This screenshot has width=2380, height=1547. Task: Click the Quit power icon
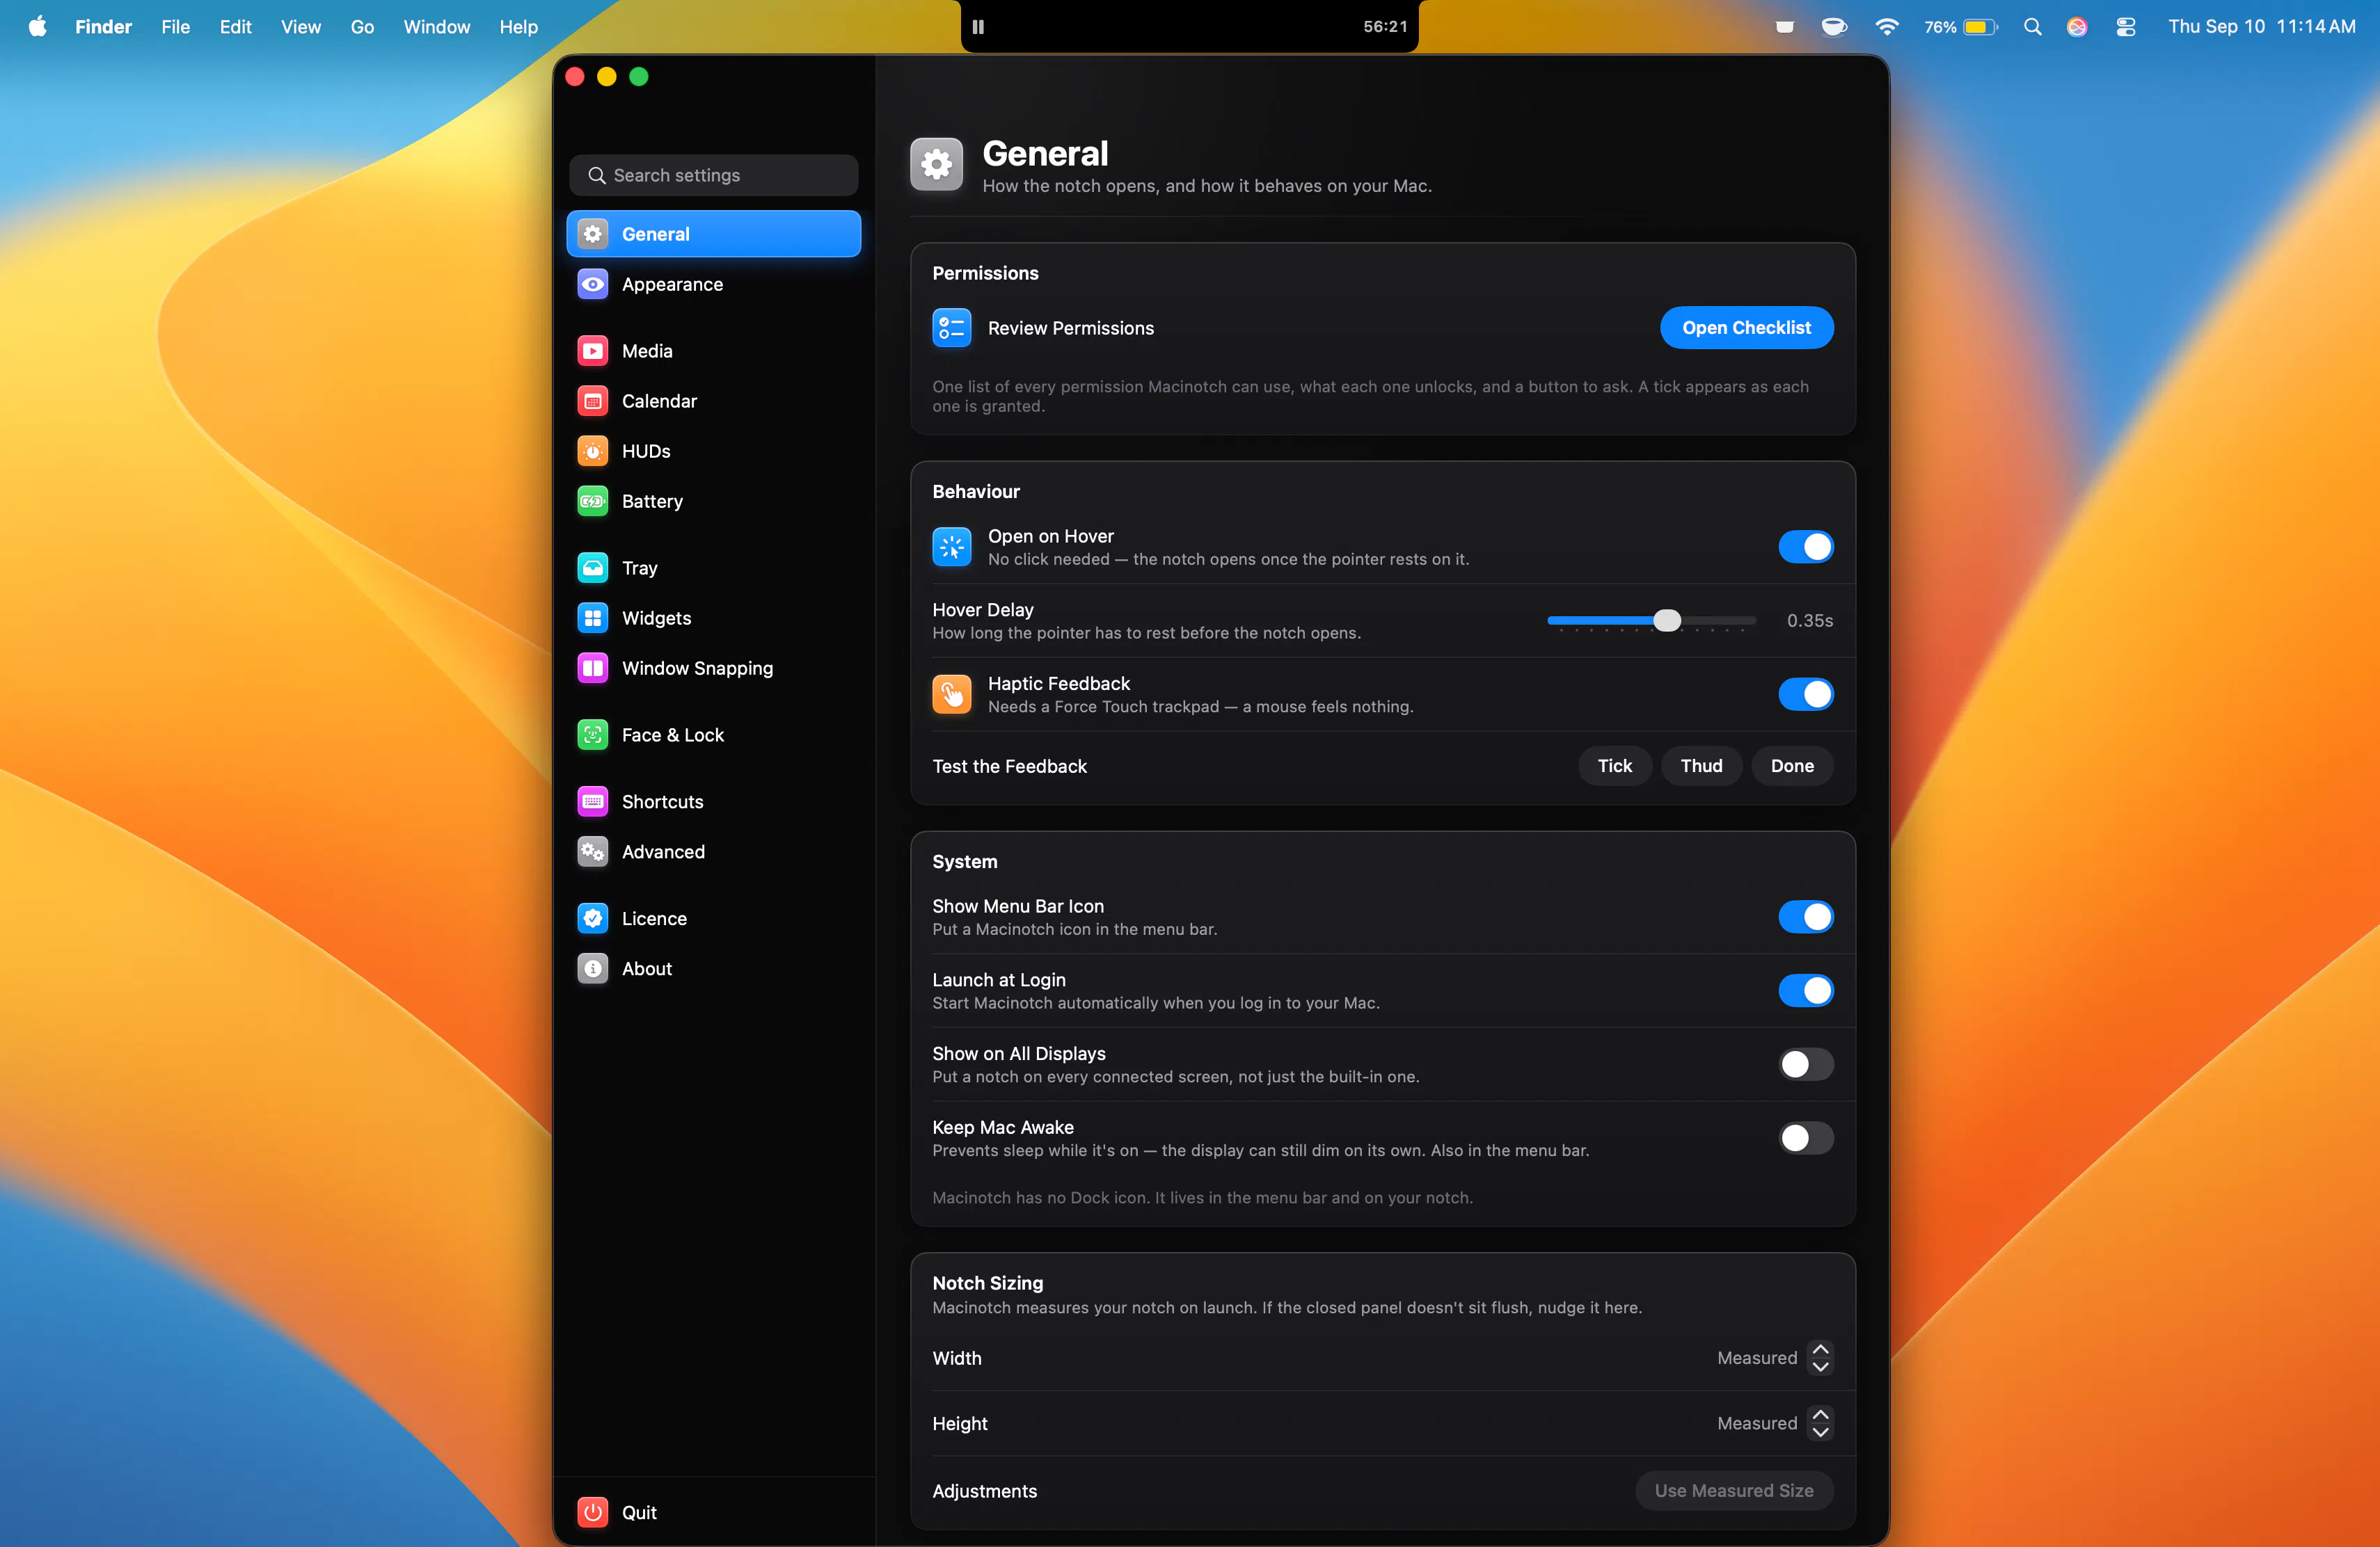pyautogui.click(x=593, y=1512)
